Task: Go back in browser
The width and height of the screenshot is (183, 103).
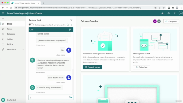Action: 3,8
